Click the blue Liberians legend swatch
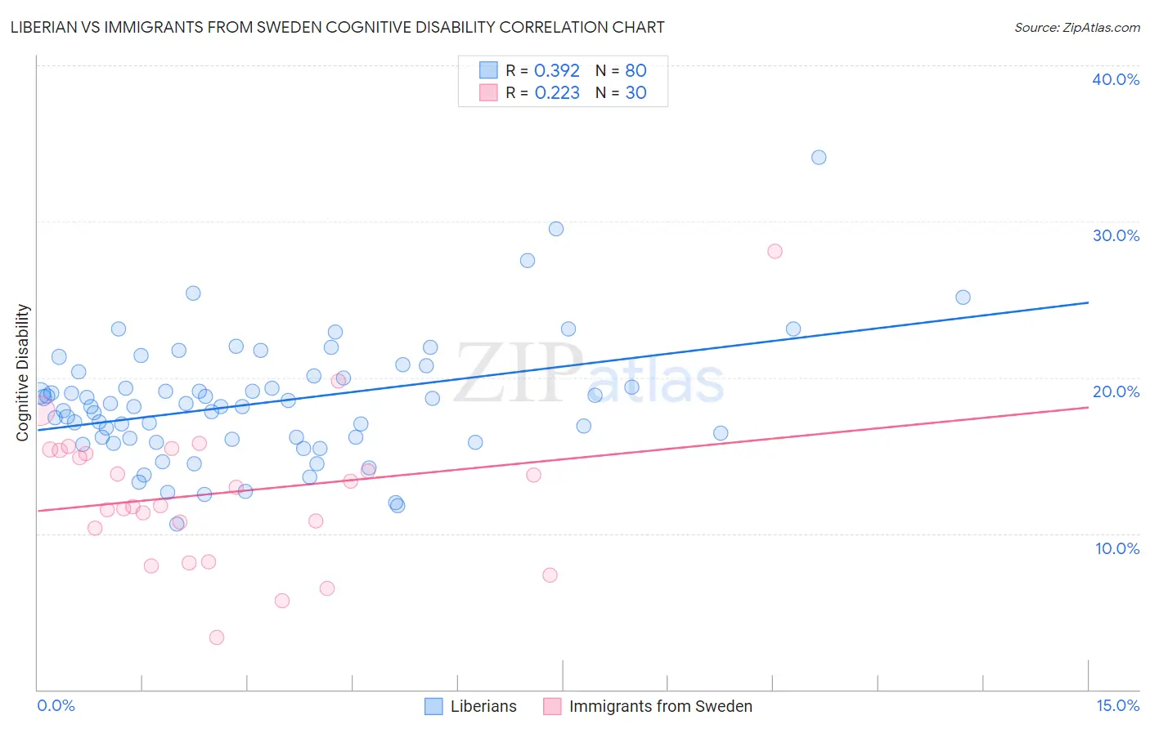Image resolution: width=1150 pixels, height=729 pixels. [x=433, y=706]
